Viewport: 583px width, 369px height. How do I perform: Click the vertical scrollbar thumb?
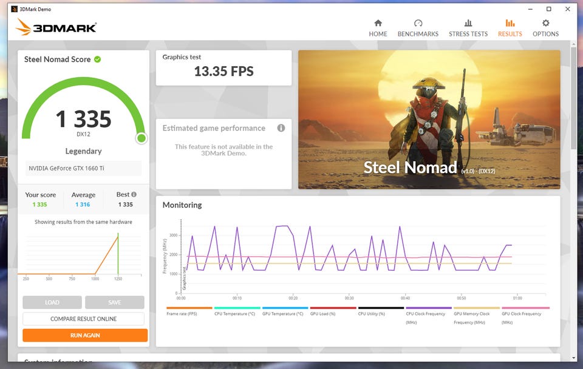pos(573,98)
